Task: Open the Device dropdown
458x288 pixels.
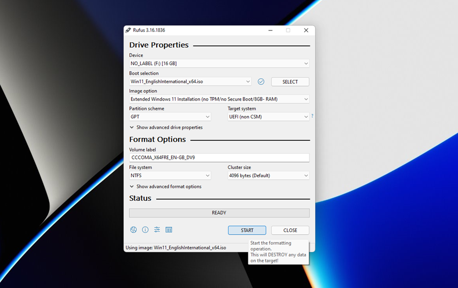Action: [x=219, y=63]
